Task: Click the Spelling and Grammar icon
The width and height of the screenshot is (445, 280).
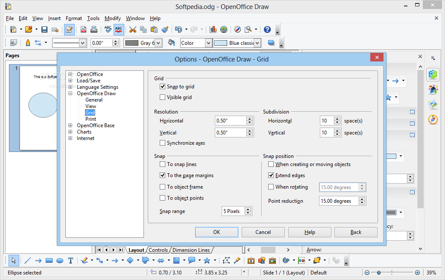Action: pos(108,29)
